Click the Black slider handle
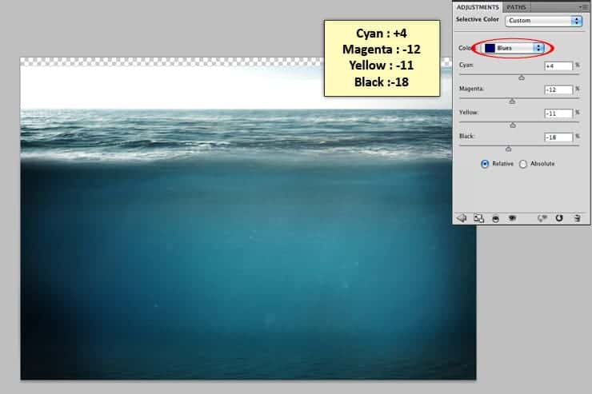 pyautogui.click(x=509, y=149)
